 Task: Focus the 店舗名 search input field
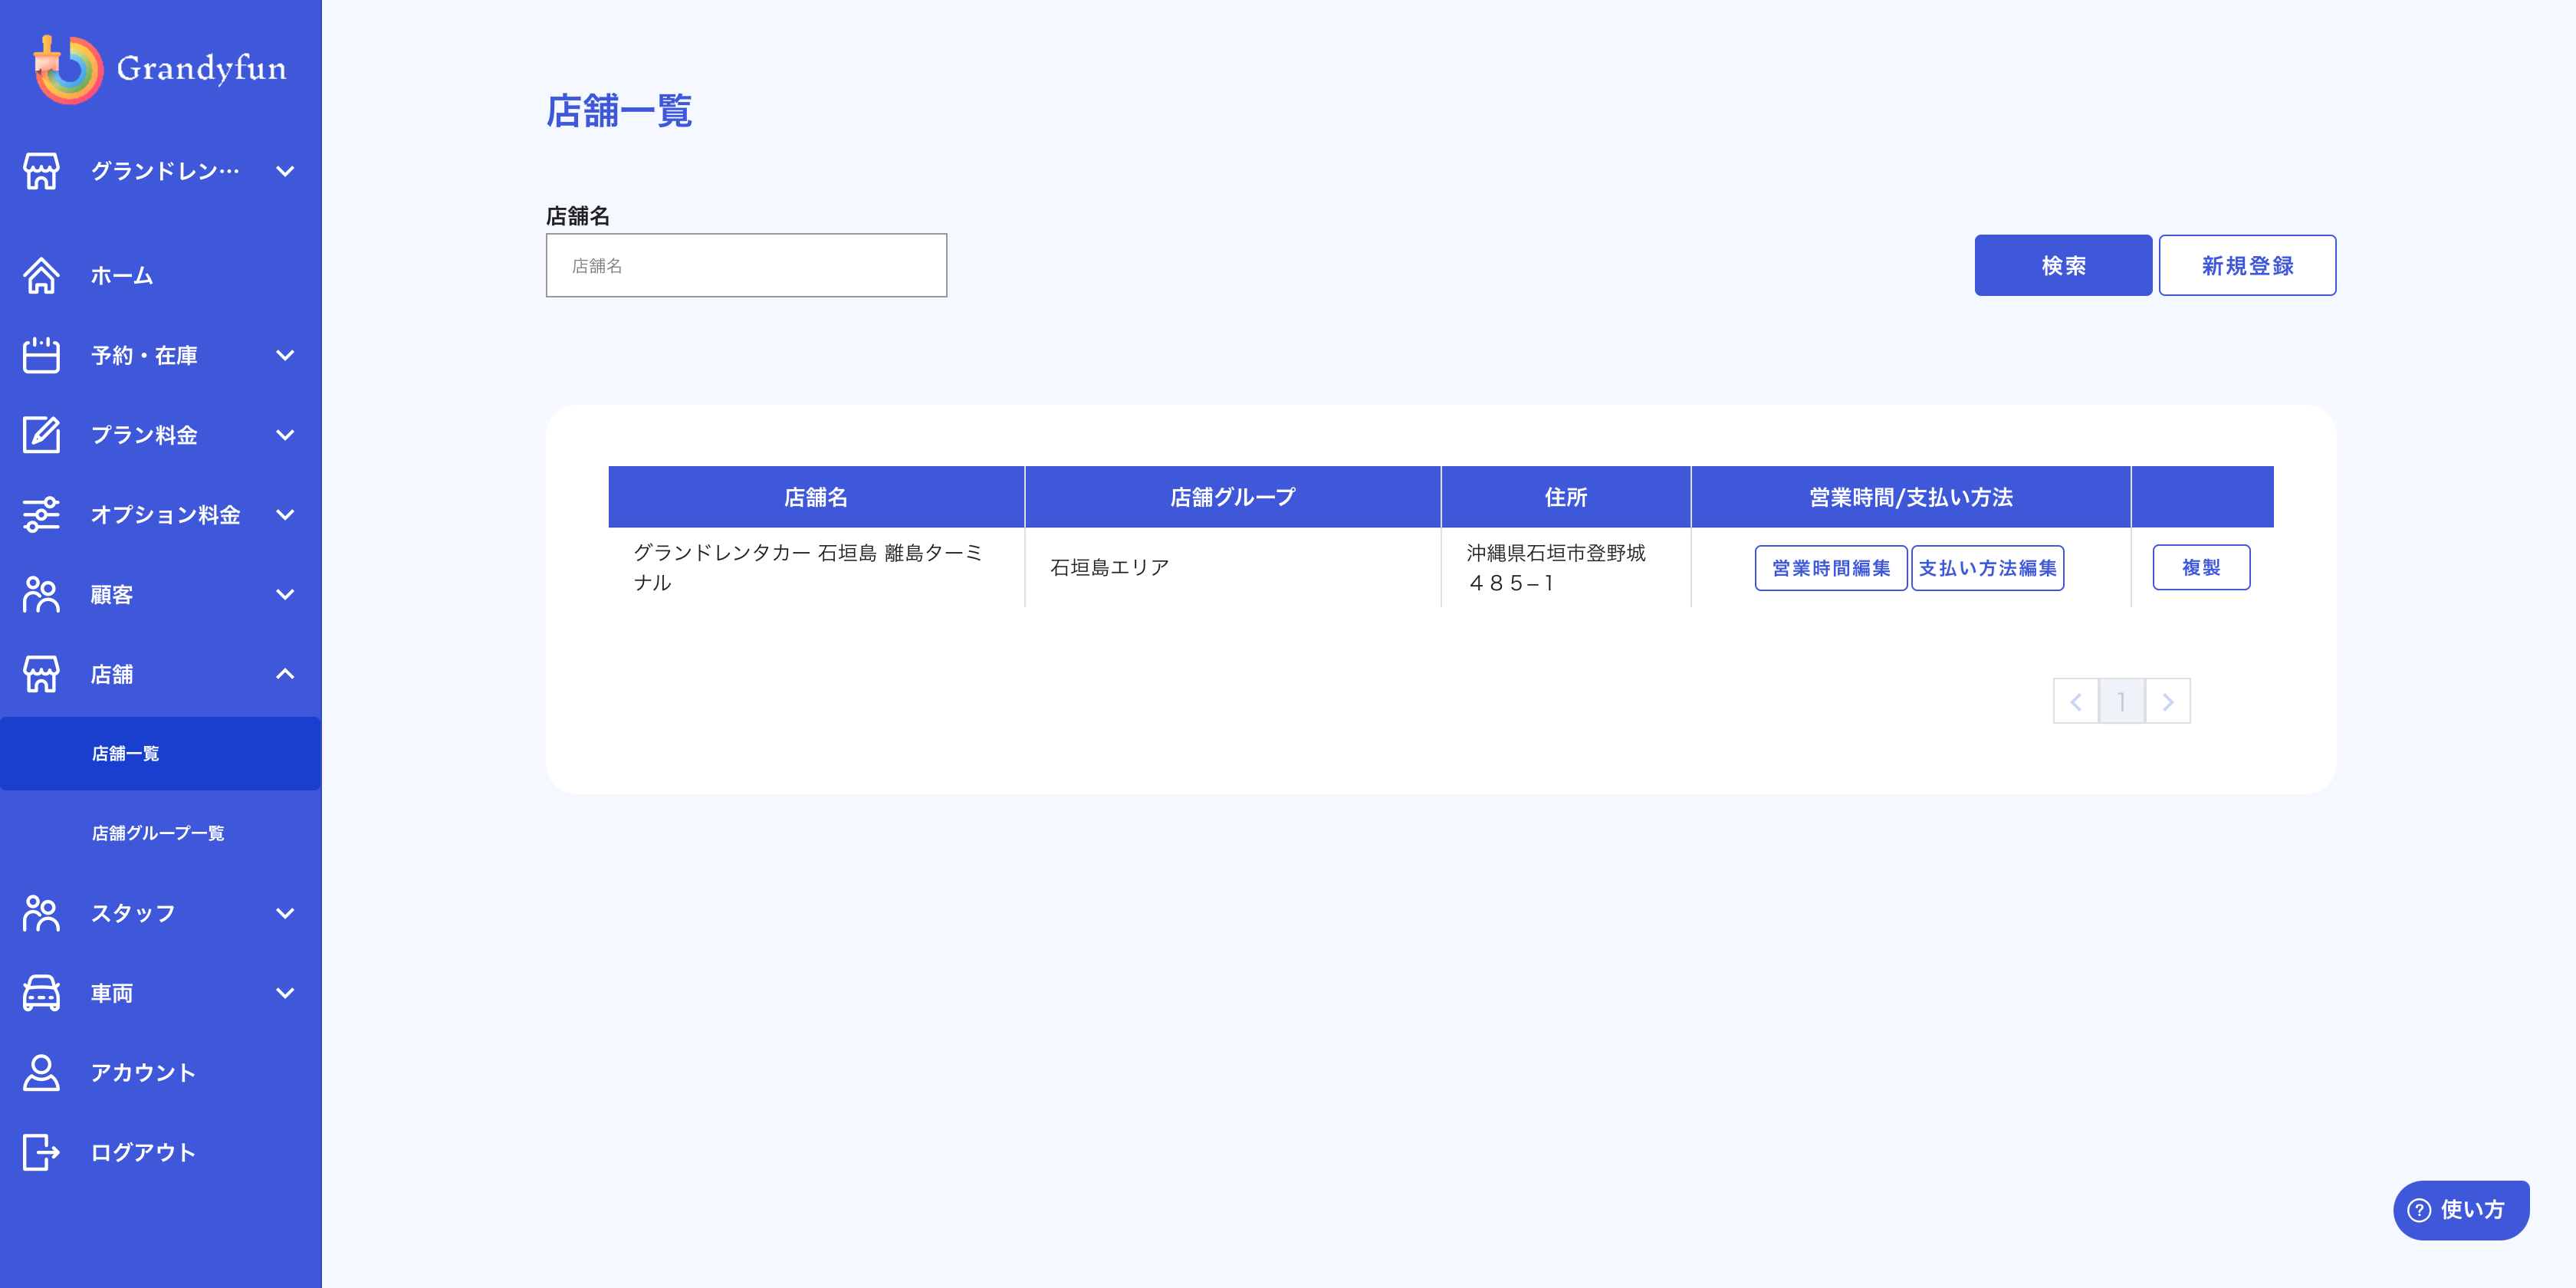[746, 265]
